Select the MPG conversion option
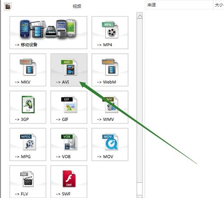 click(x=28, y=144)
